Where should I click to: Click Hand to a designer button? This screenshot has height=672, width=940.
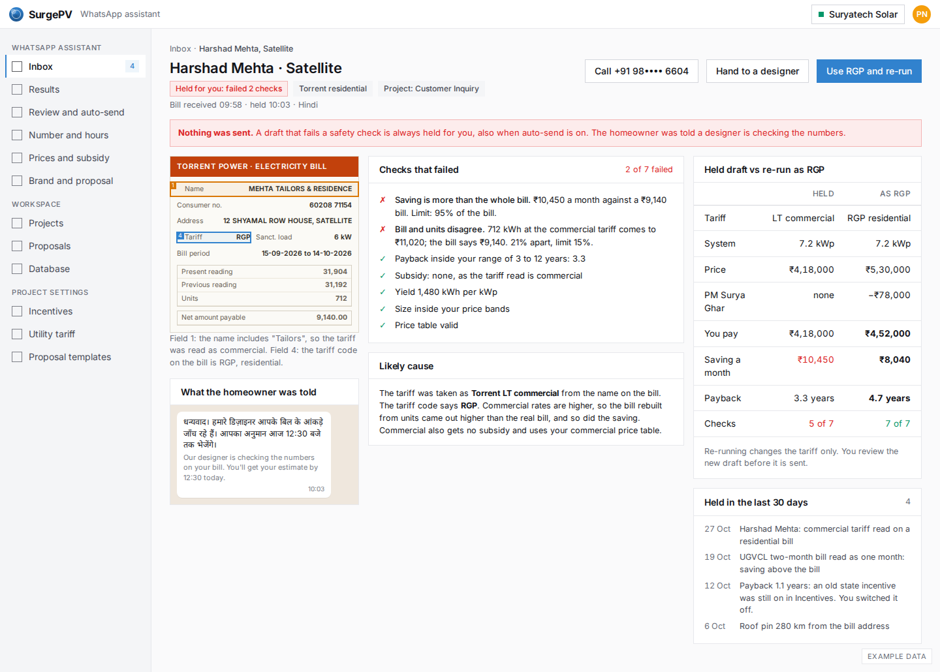757,71
